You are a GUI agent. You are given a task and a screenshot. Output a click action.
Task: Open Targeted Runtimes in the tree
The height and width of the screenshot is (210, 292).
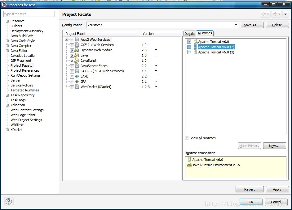[25, 90]
